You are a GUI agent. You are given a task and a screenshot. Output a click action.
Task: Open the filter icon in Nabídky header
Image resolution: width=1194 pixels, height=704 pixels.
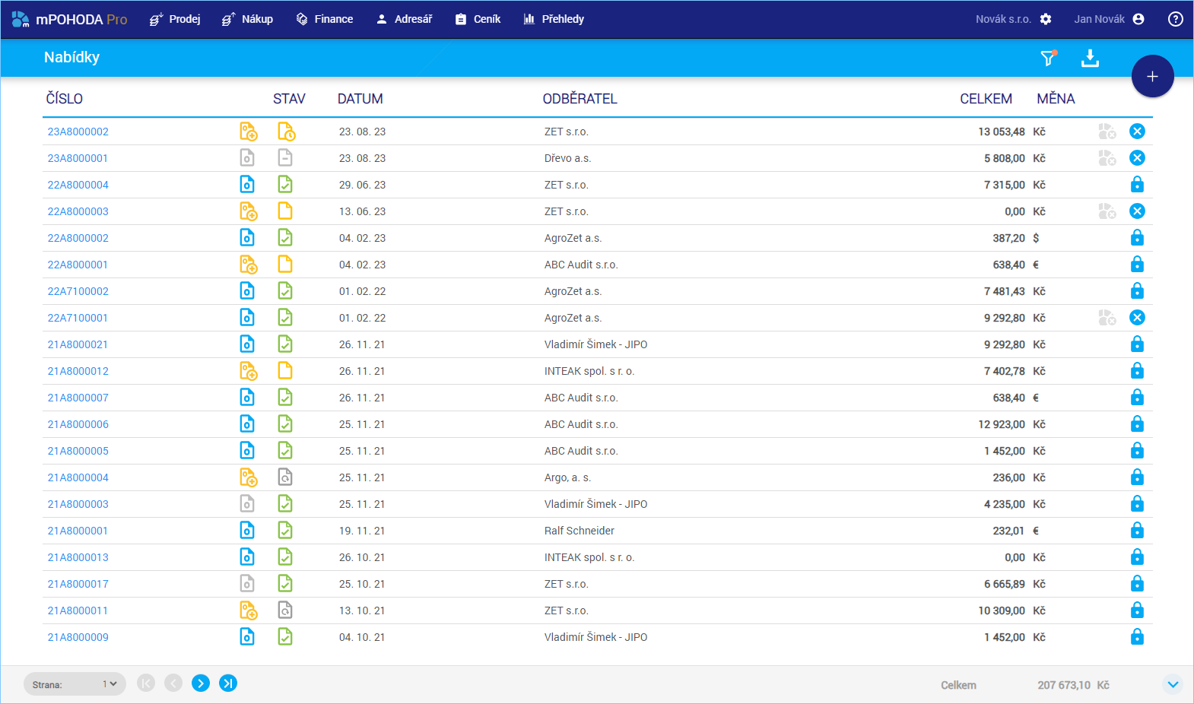click(1049, 58)
